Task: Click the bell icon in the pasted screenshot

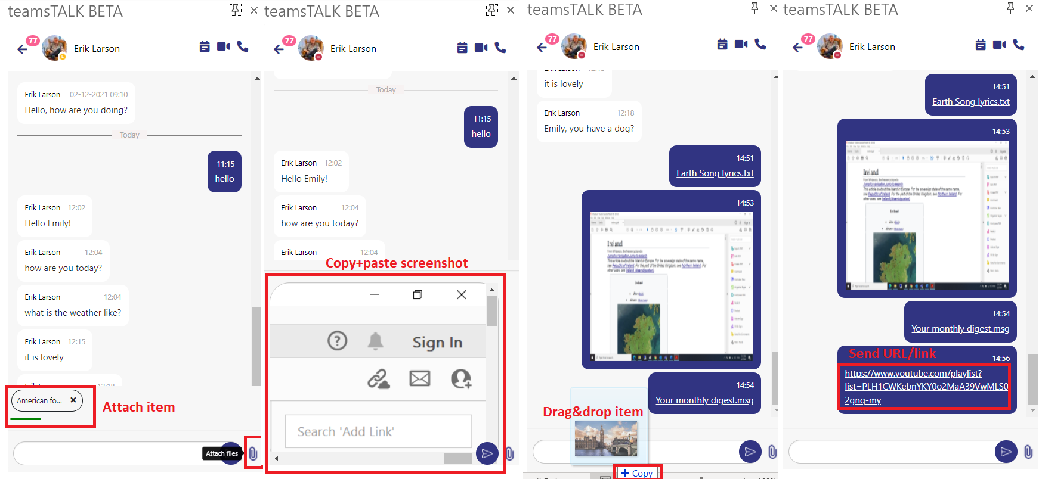Action: click(x=375, y=341)
